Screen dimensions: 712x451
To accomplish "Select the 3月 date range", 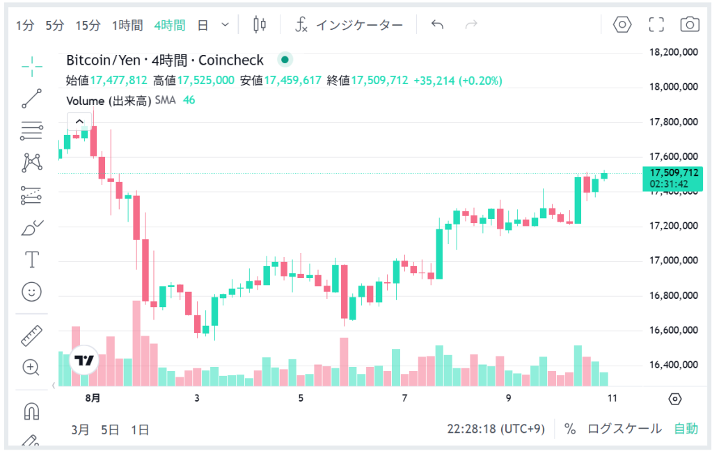I will coord(80,429).
